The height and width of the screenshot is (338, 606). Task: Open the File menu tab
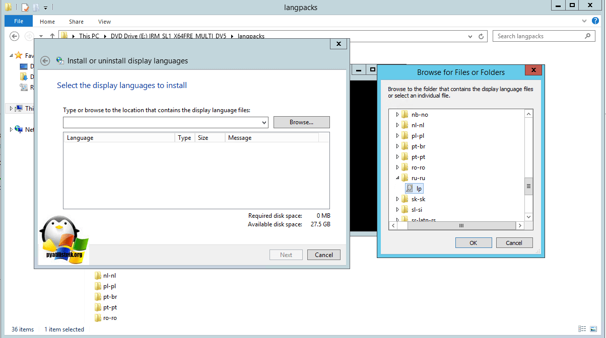(x=19, y=21)
